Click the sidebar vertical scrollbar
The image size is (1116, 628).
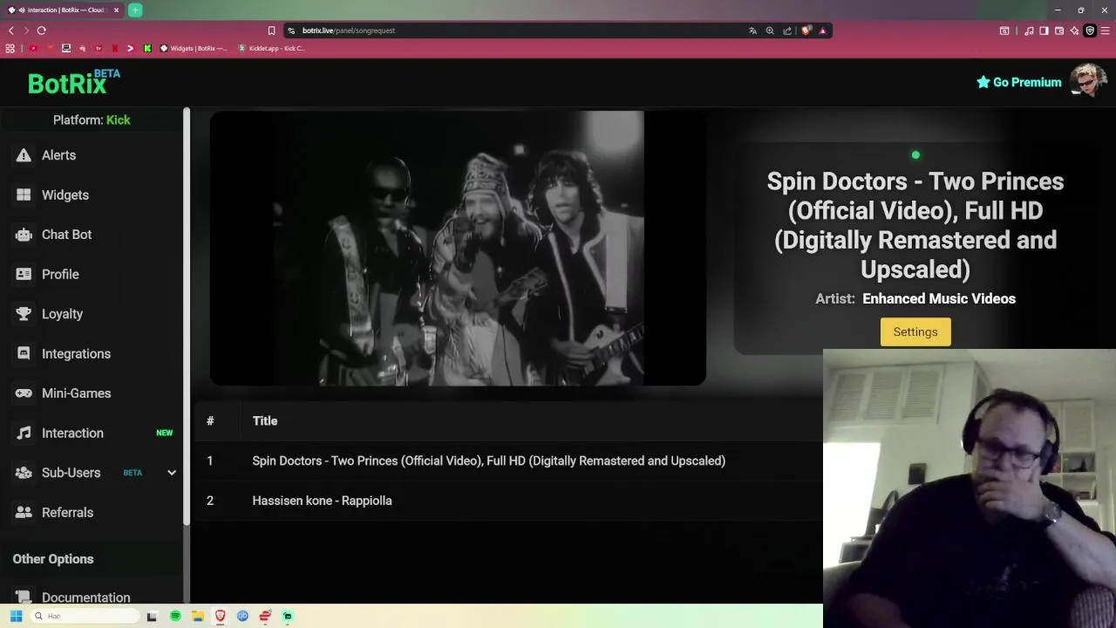coord(187,316)
